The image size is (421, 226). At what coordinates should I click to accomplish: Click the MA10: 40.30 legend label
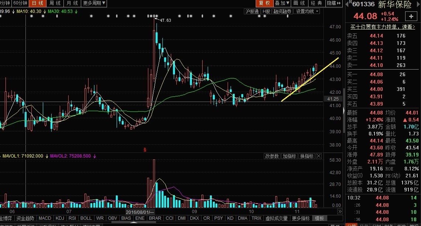tap(29, 11)
